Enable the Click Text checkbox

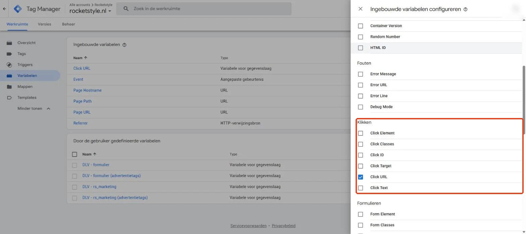pos(361,188)
